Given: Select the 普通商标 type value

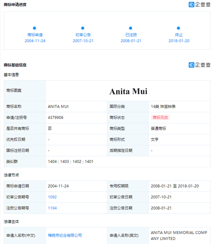Looking at the screenshot, I should (x=158, y=129).
